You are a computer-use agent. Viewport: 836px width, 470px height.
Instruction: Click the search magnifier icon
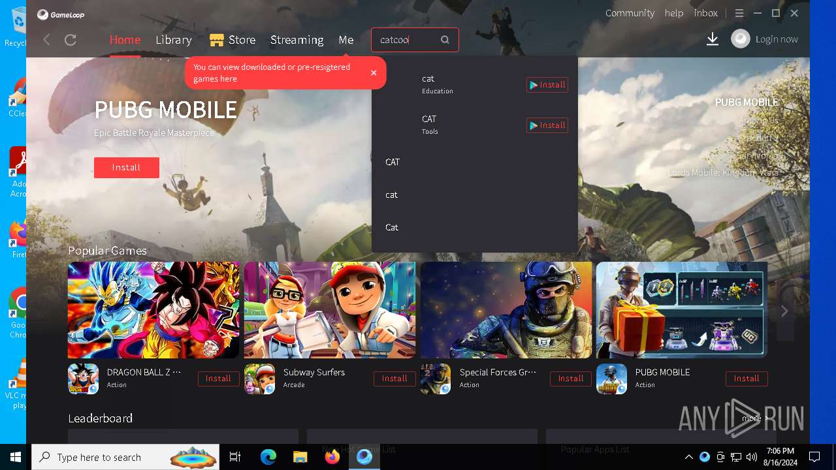click(x=445, y=40)
